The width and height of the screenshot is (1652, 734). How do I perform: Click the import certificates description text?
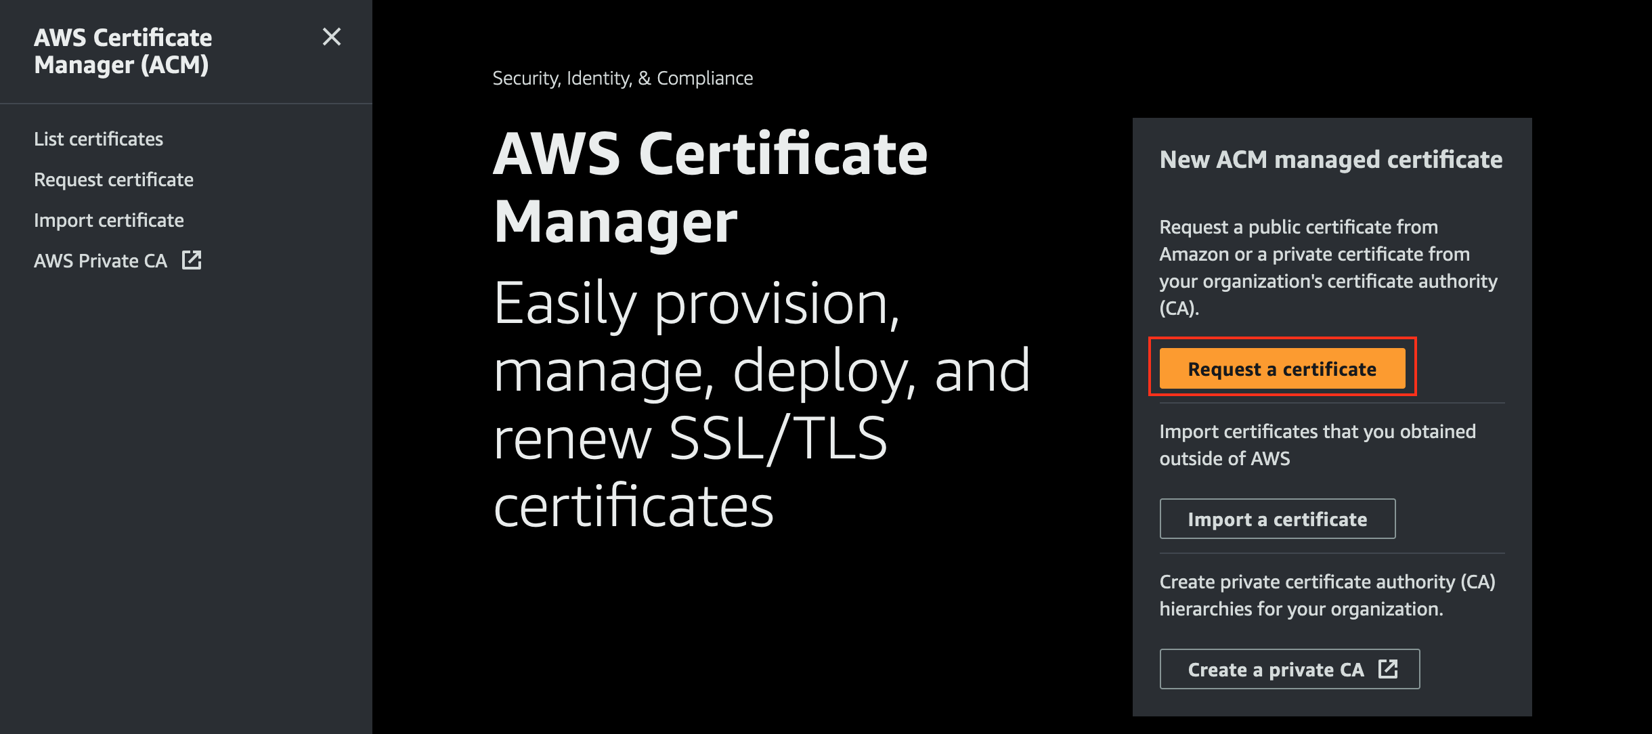pos(1318,444)
